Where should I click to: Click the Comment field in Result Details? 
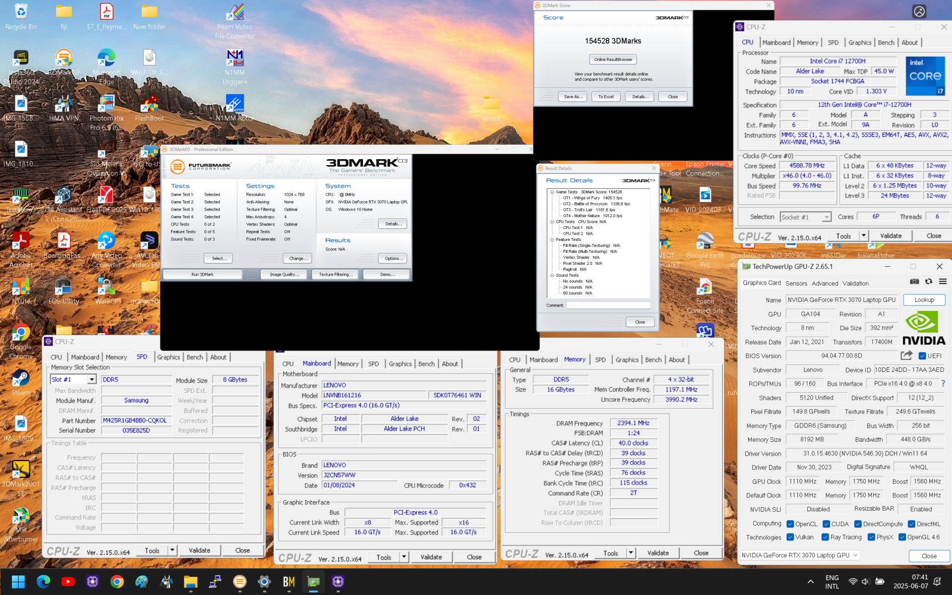point(608,305)
